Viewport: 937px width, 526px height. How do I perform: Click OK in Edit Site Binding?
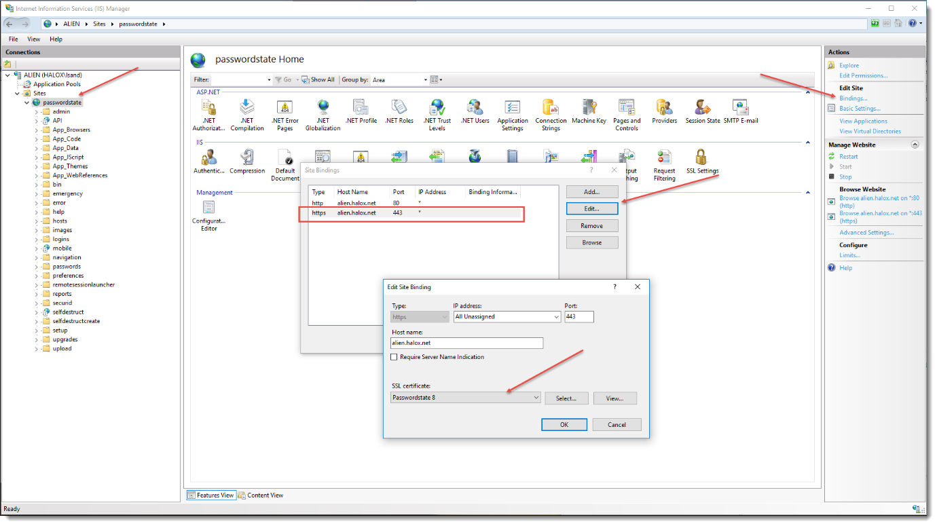pyautogui.click(x=564, y=424)
